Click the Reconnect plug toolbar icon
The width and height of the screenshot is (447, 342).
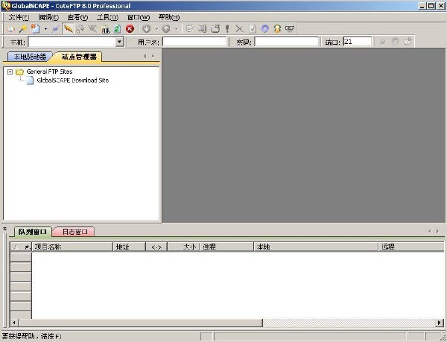56,29
